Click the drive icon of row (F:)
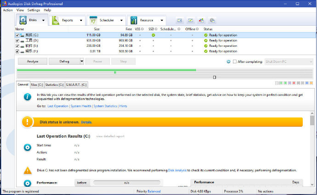The height and width of the screenshot is (195, 317). click(22, 52)
